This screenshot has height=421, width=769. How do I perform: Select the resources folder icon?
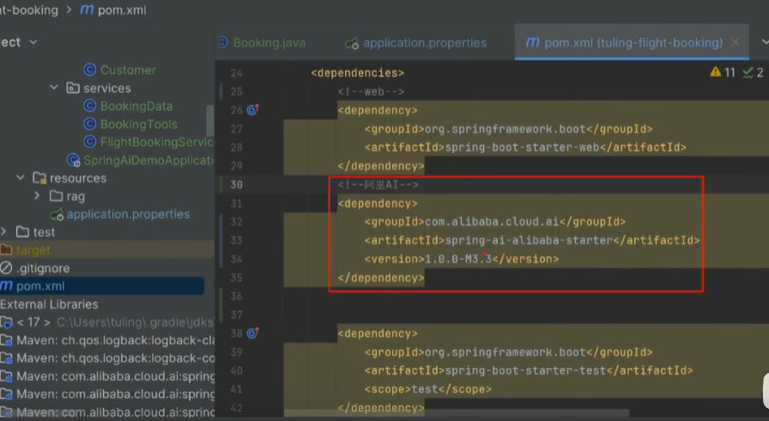coord(39,177)
